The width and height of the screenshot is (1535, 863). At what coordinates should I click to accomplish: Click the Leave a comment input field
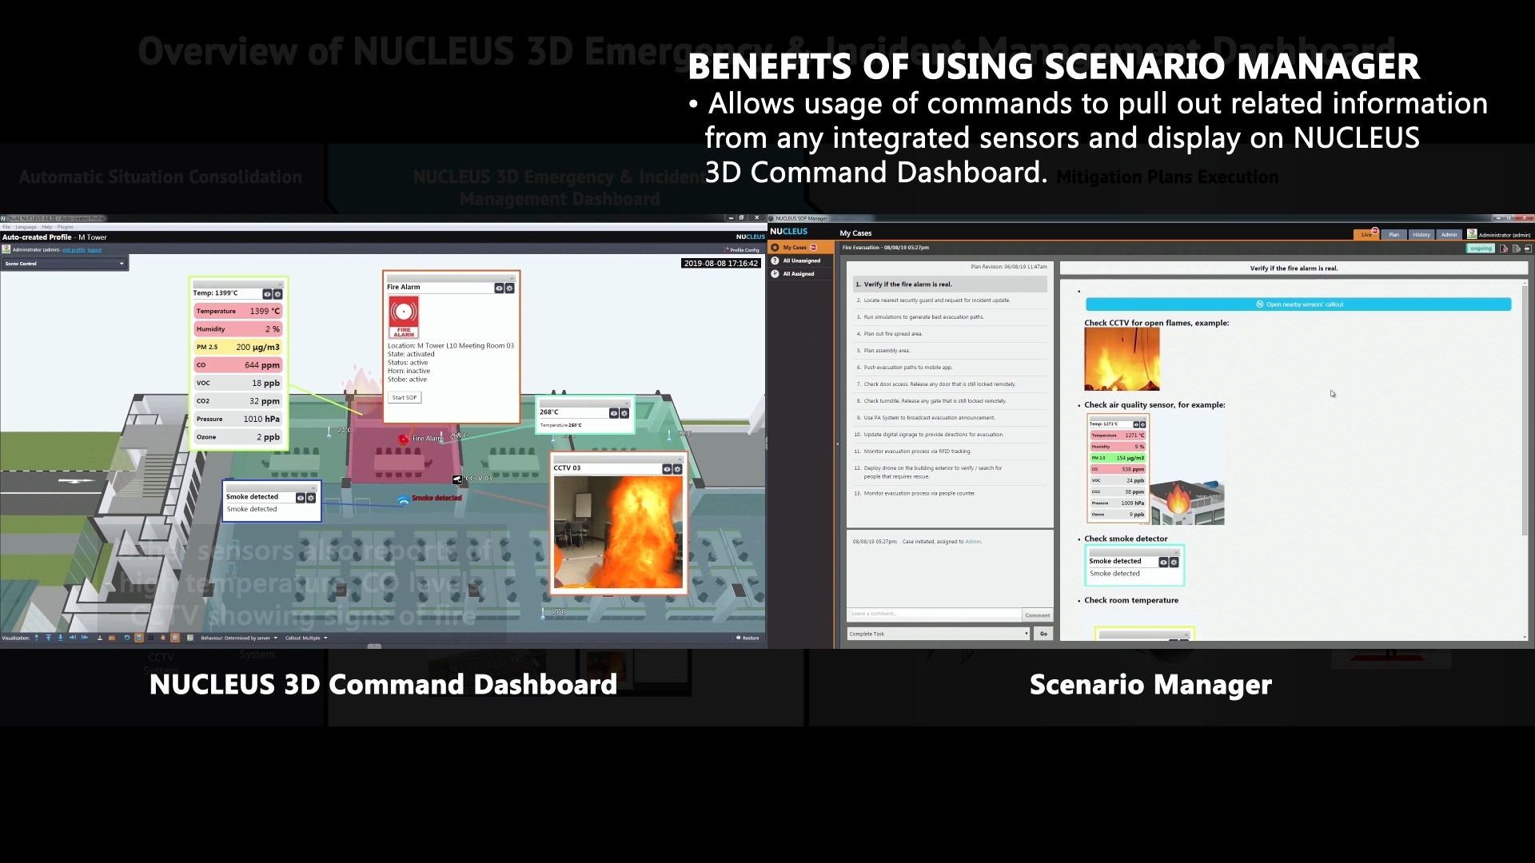click(x=934, y=614)
